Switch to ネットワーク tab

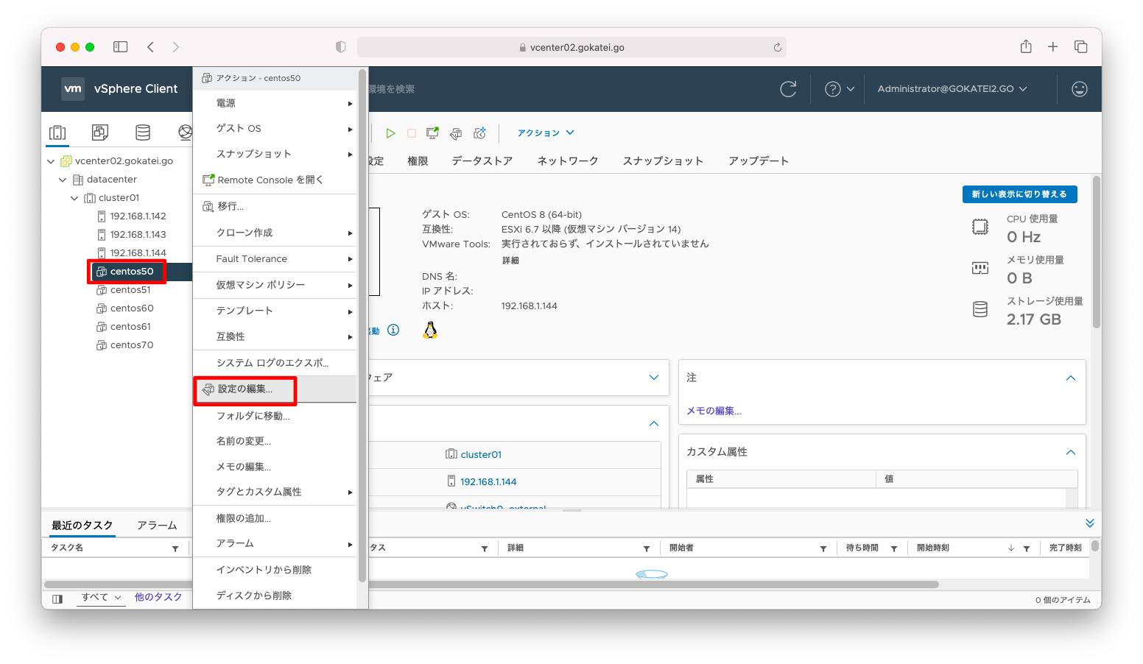tap(568, 161)
